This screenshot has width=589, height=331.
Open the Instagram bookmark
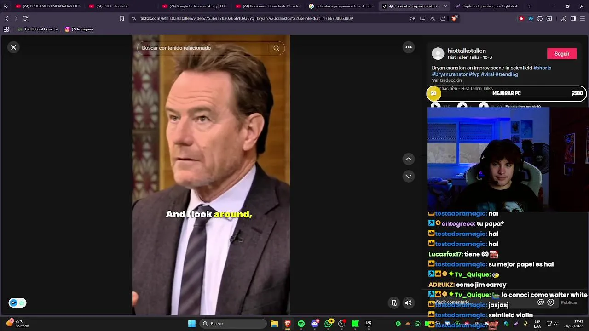click(x=79, y=29)
